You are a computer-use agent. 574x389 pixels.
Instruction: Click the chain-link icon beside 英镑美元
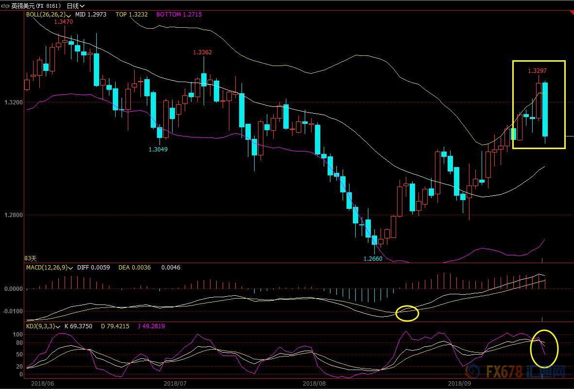pos(5,5)
